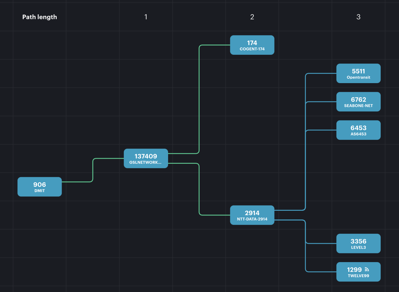399x292 pixels.
Task: Select the 906 DMIT node
Action: coord(40,187)
